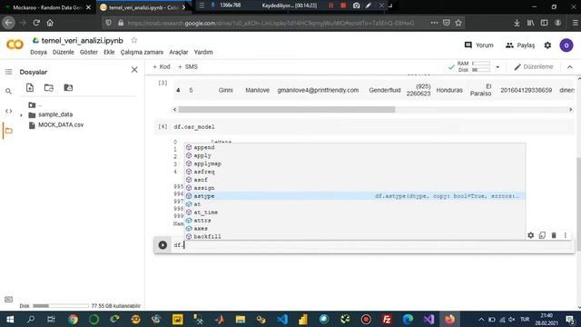Open the Ekle menu
The image size is (581, 327).
(x=109, y=53)
